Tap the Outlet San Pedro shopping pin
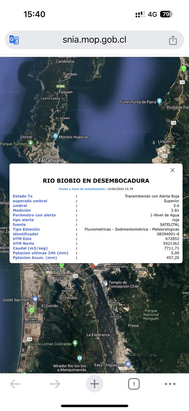The image size is (189, 411). point(35,299)
